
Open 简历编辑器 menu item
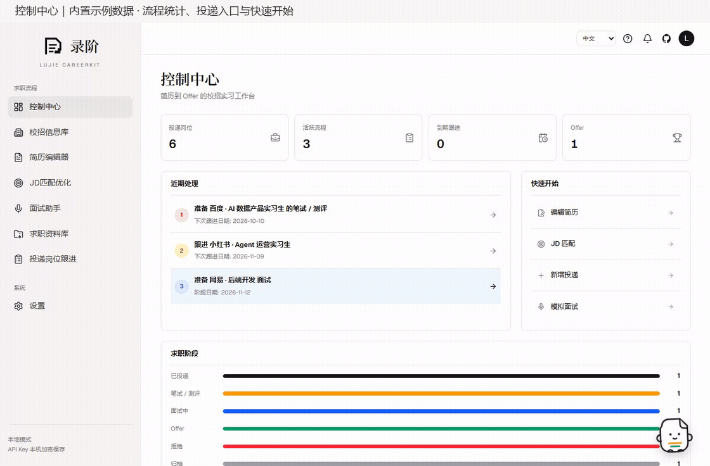70,158
